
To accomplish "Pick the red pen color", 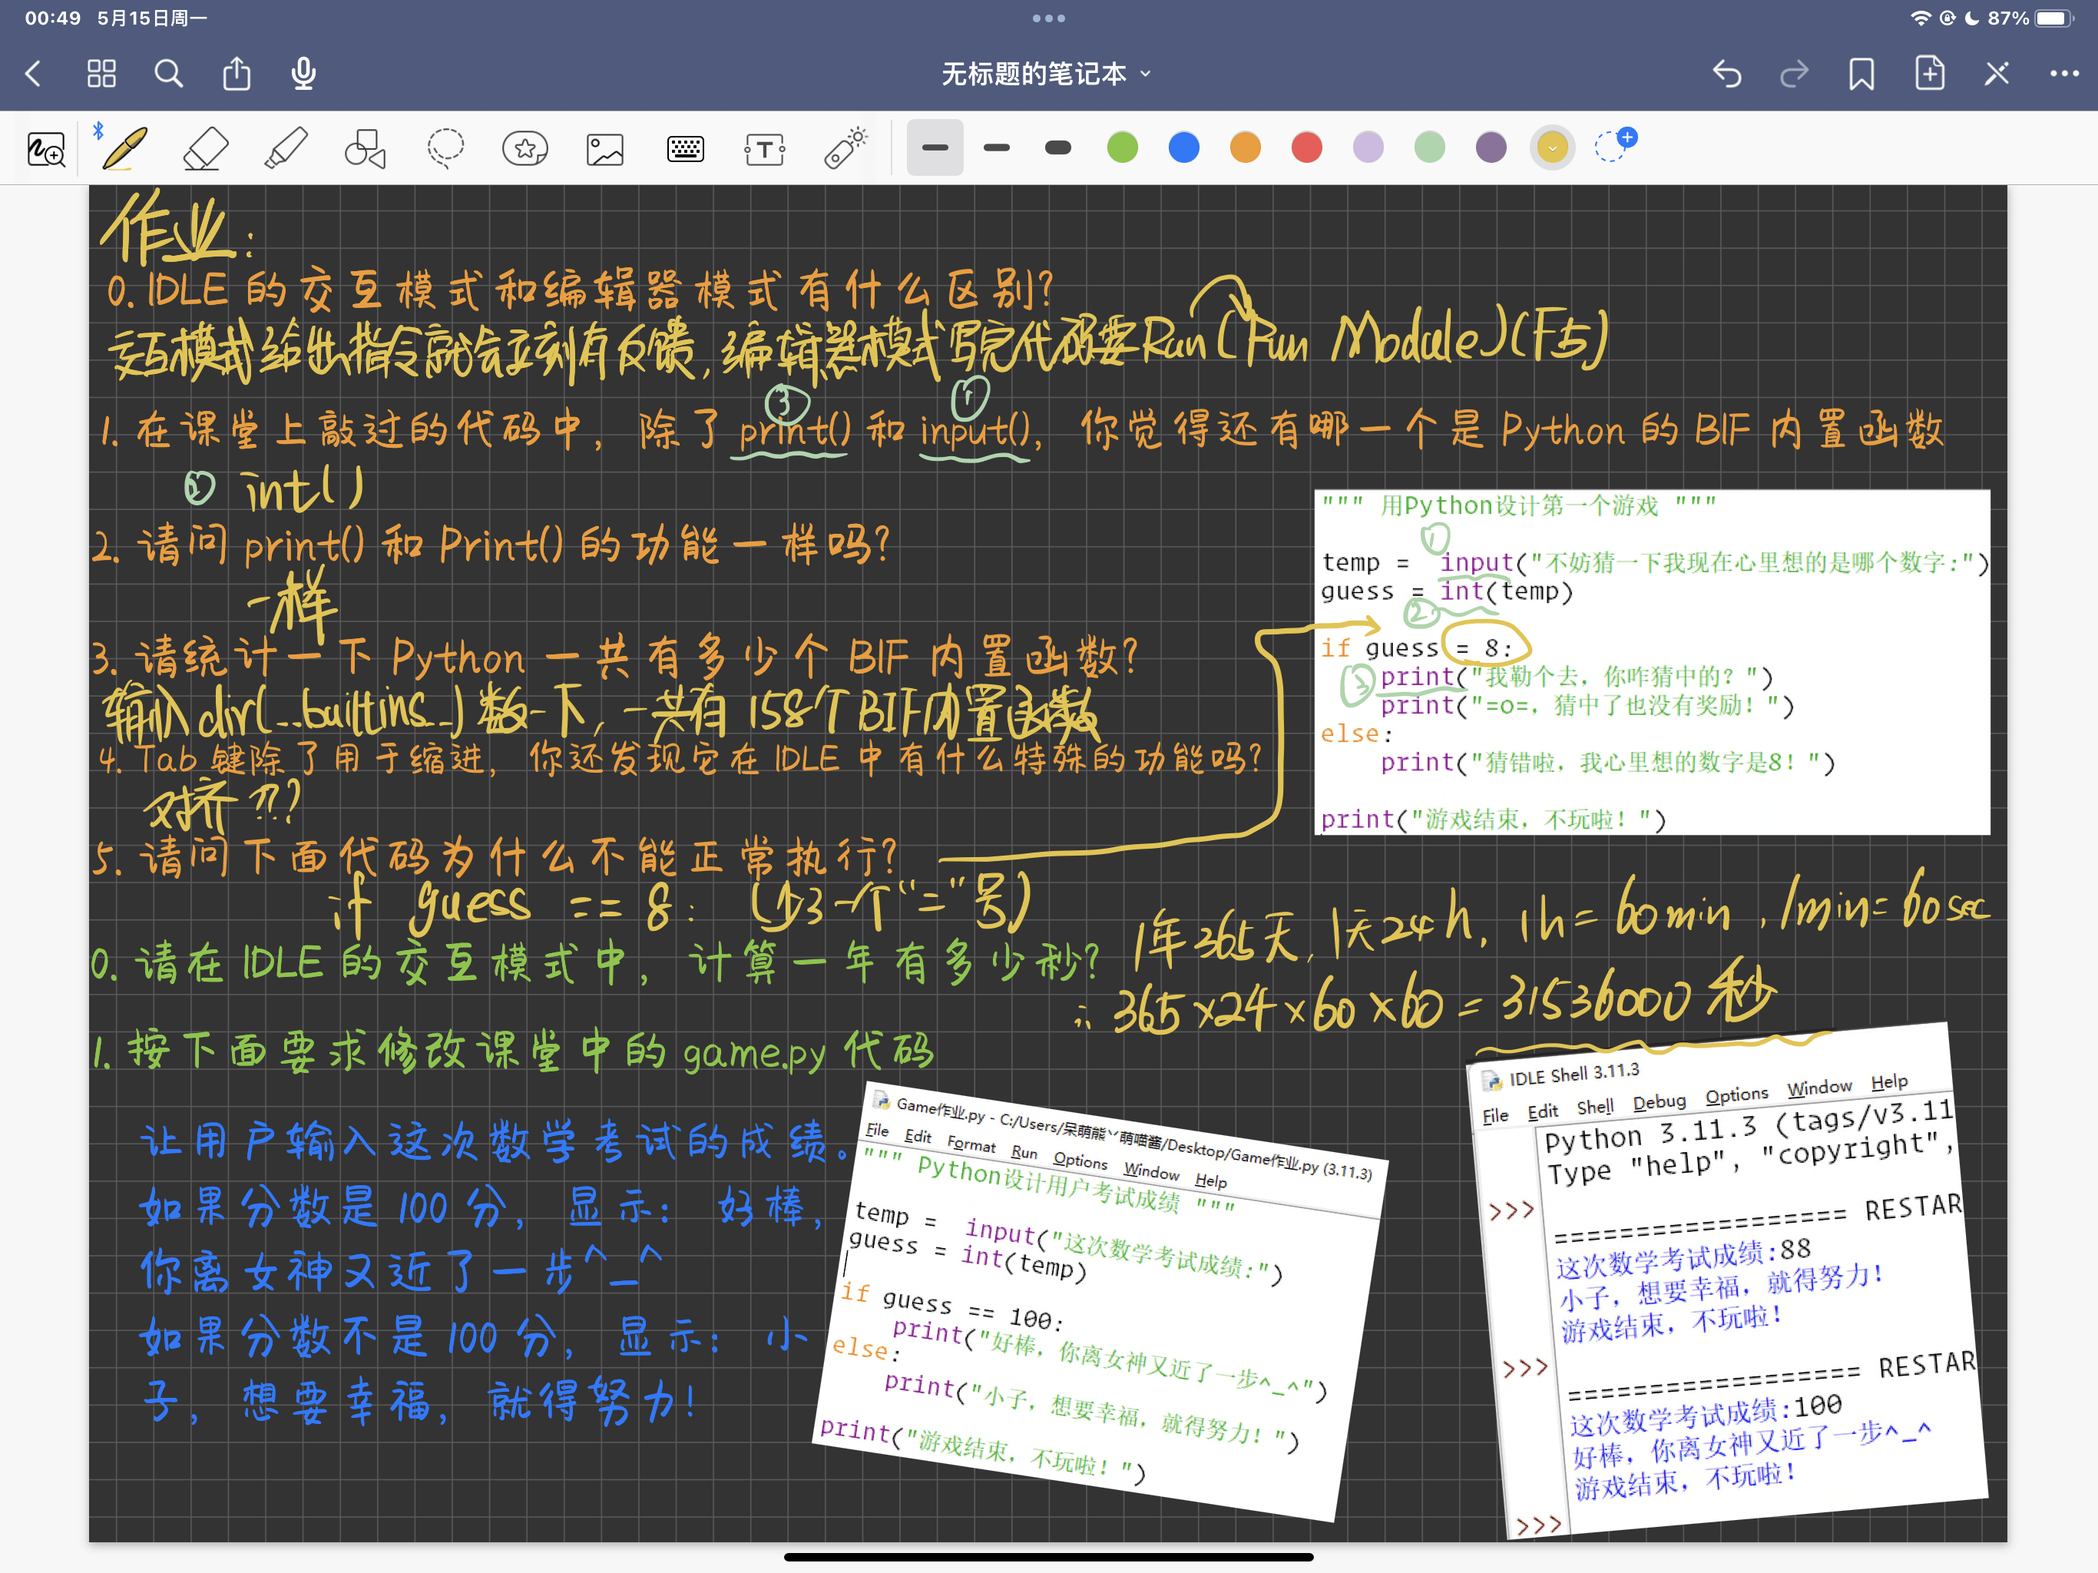I will coord(1307,147).
